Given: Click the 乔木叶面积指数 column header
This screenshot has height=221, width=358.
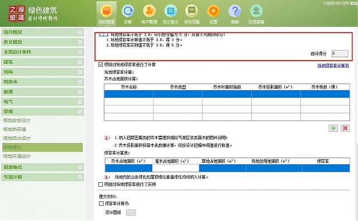Looking at the screenshot, I should 227,87.
